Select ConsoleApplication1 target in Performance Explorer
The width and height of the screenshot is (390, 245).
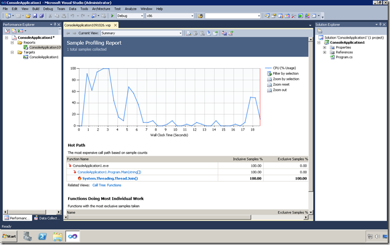pyautogui.click(x=43, y=57)
